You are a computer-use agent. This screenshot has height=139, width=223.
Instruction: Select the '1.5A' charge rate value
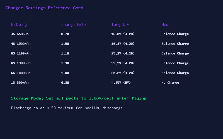tap(65, 44)
